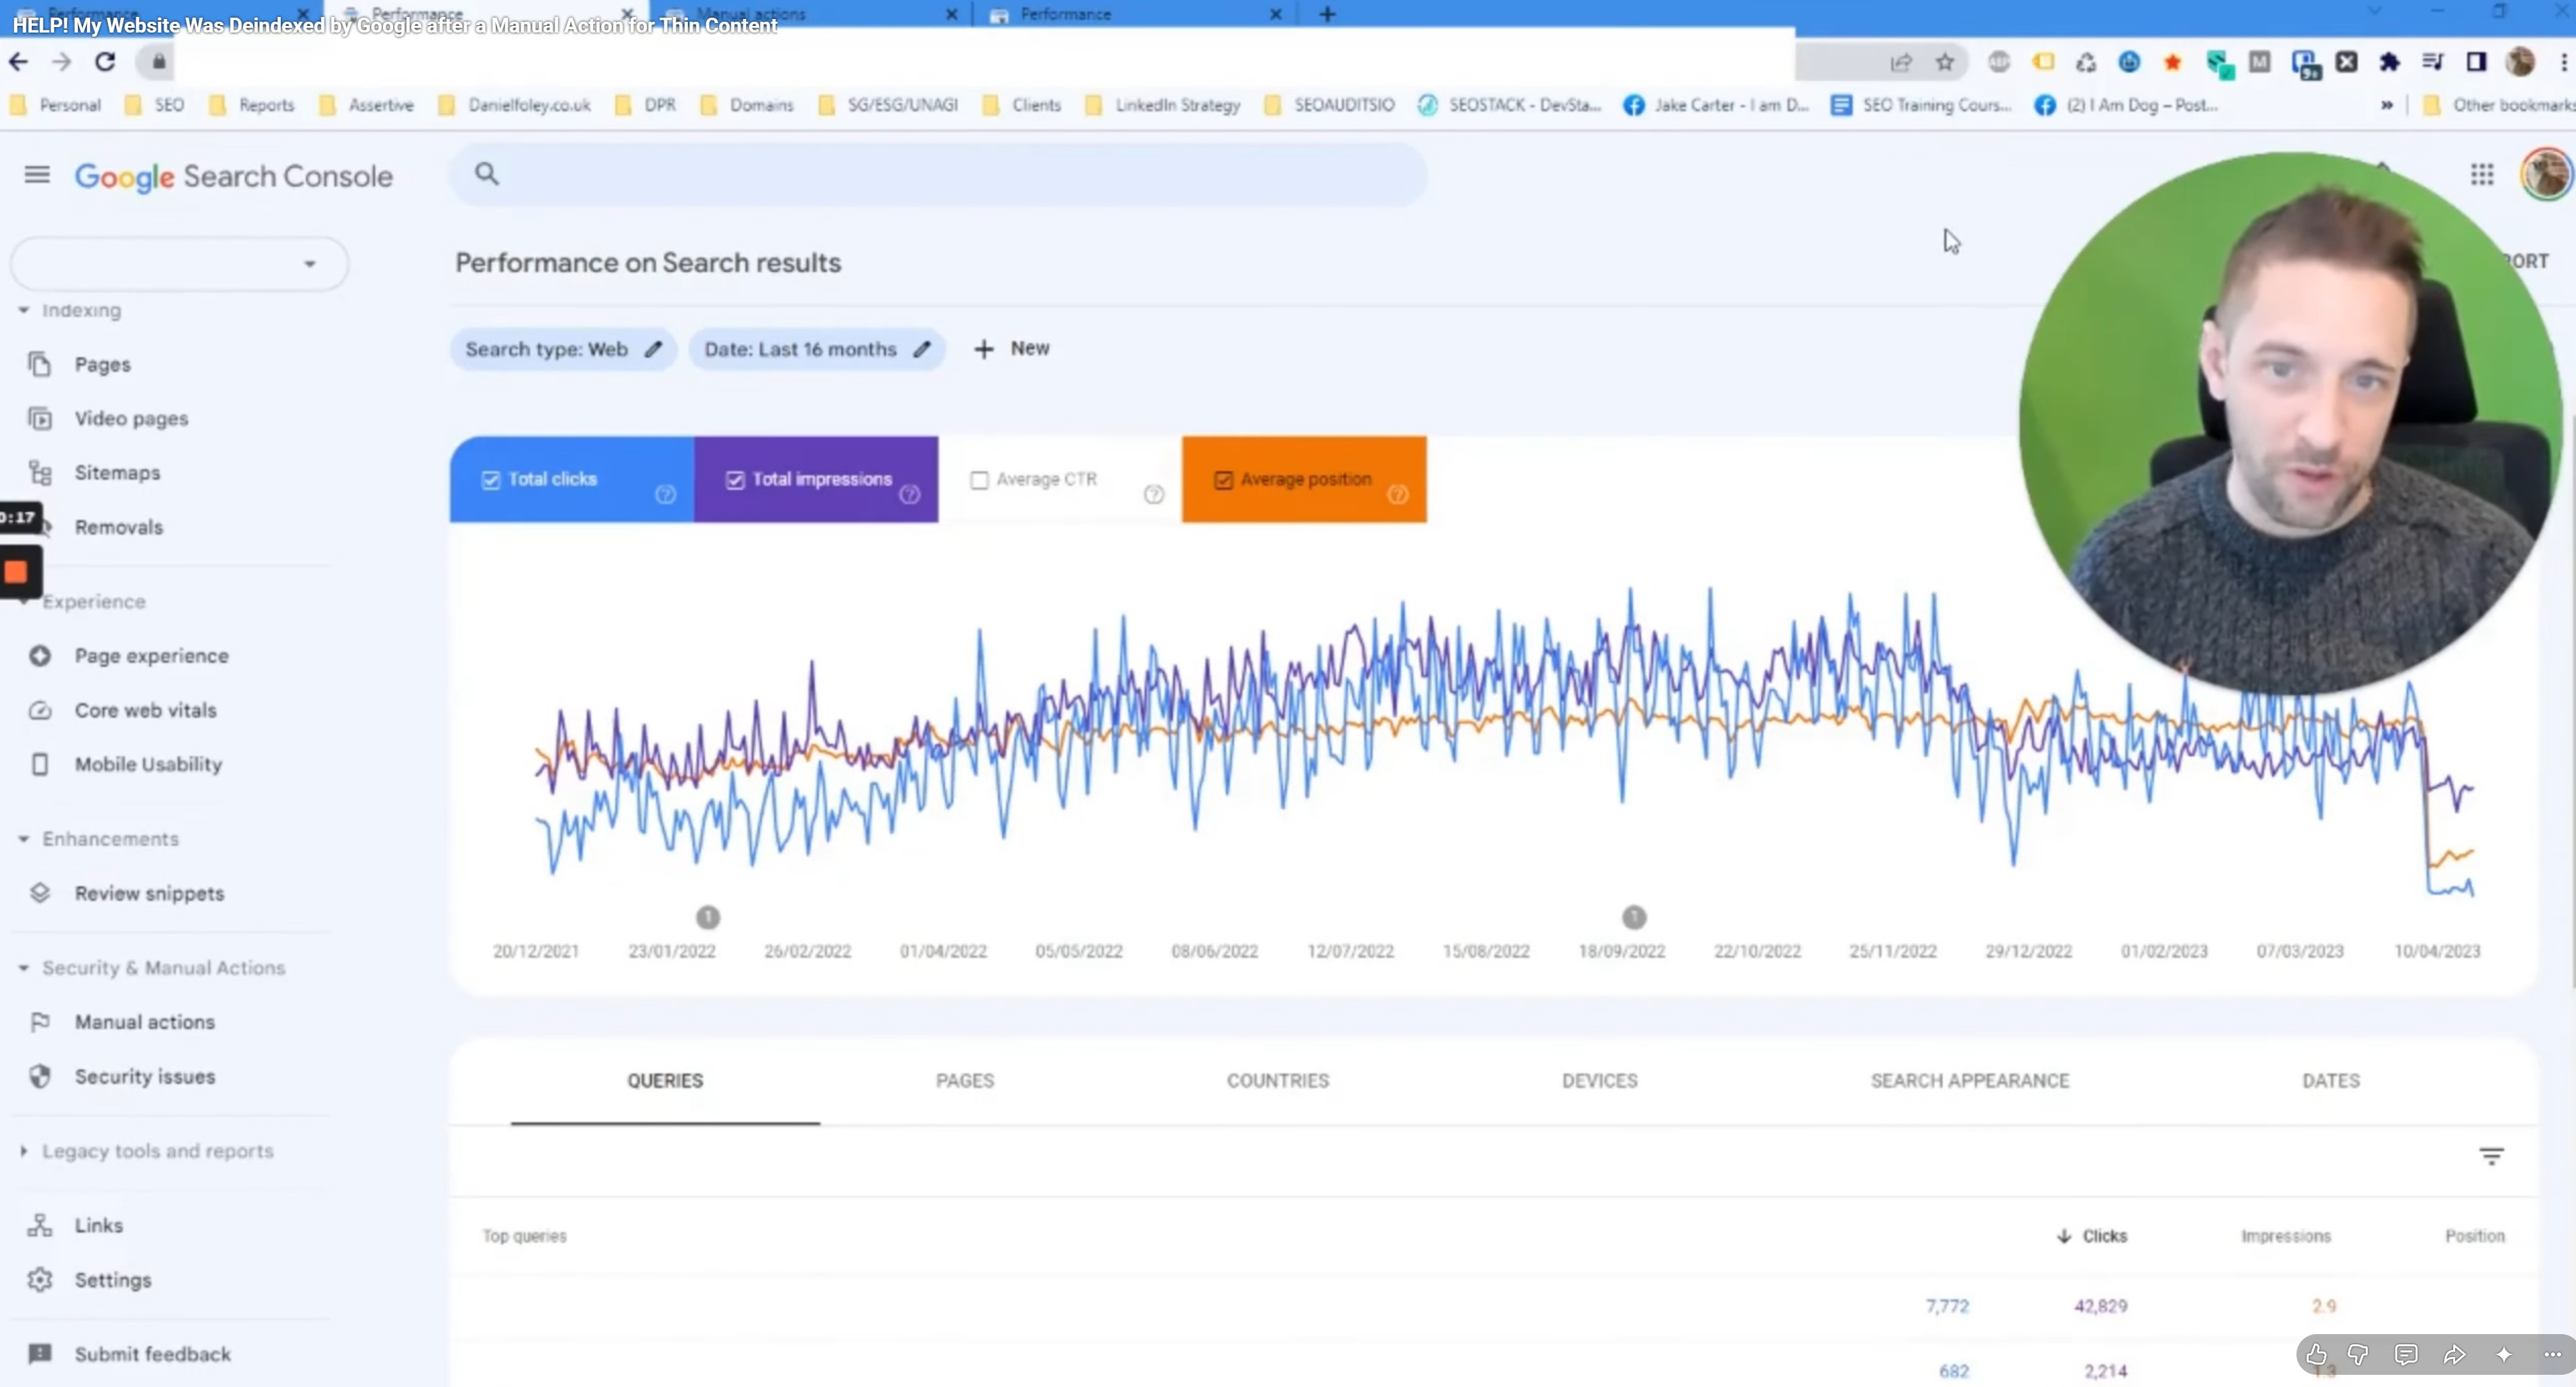
Task: Open Security issues report
Action: tap(145, 1077)
